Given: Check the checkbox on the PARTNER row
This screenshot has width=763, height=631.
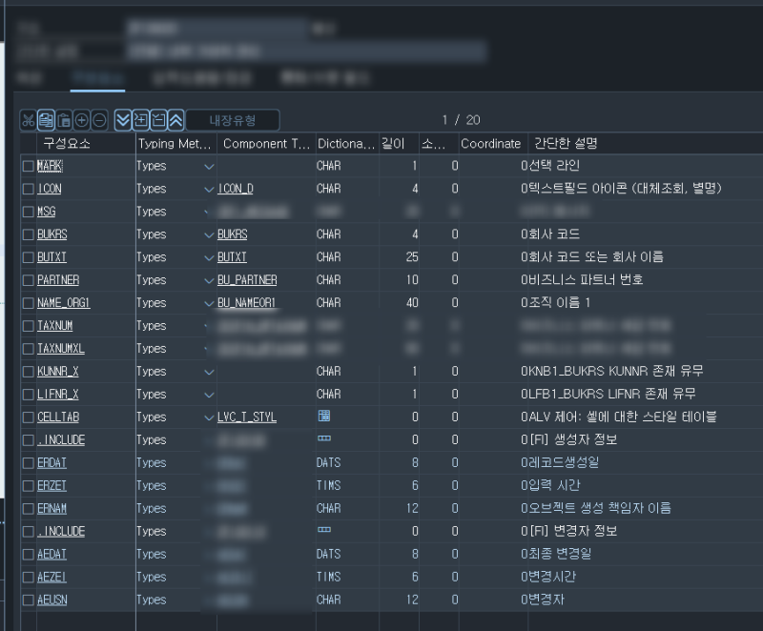Looking at the screenshot, I should point(29,280).
